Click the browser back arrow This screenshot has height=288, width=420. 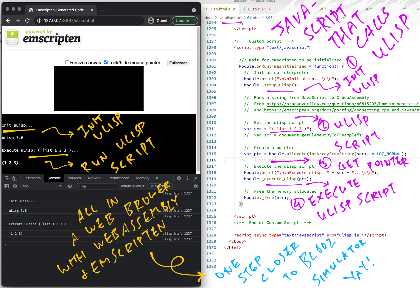click(8, 21)
